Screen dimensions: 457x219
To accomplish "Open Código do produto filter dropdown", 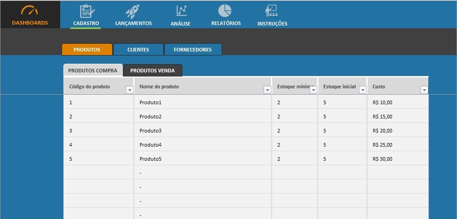I will 130,90.
